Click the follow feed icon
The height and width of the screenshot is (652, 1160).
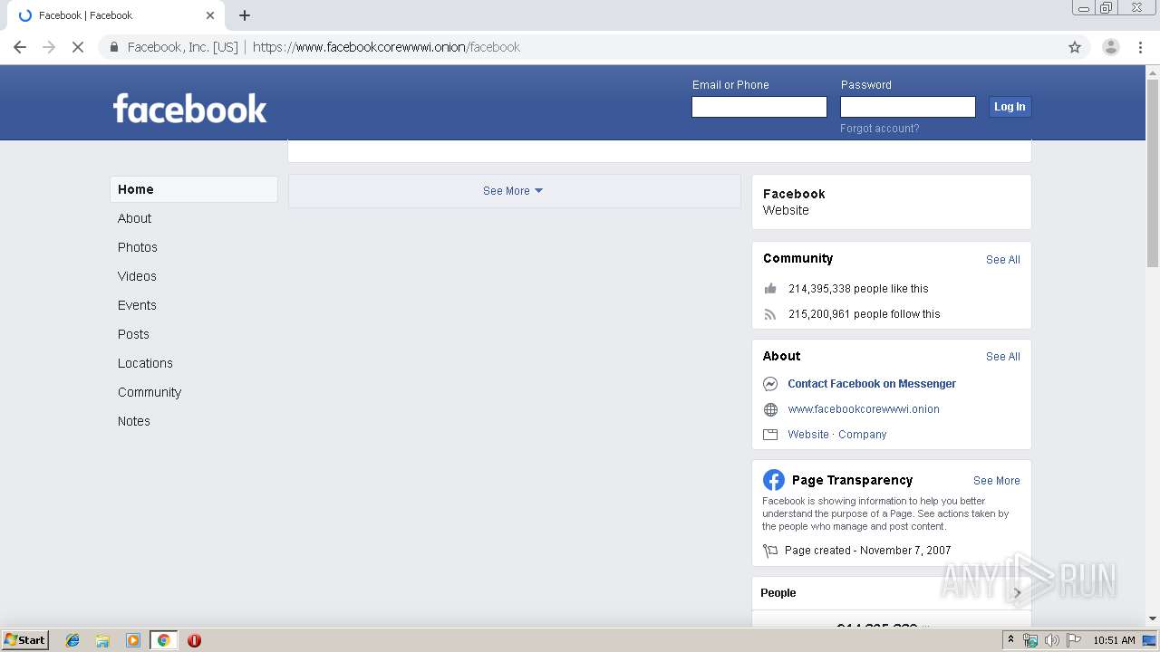(770, 314)
